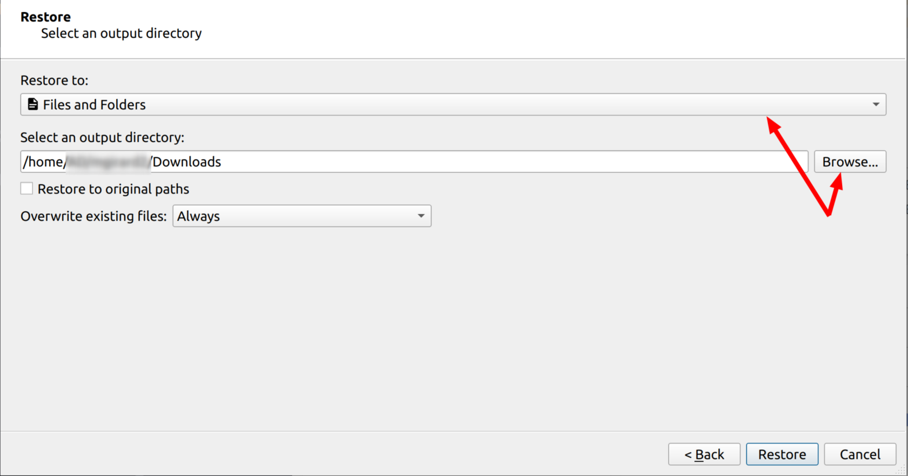
Task: Open the Overwrite existing files dropdown
Action: [x=301, y=216]
